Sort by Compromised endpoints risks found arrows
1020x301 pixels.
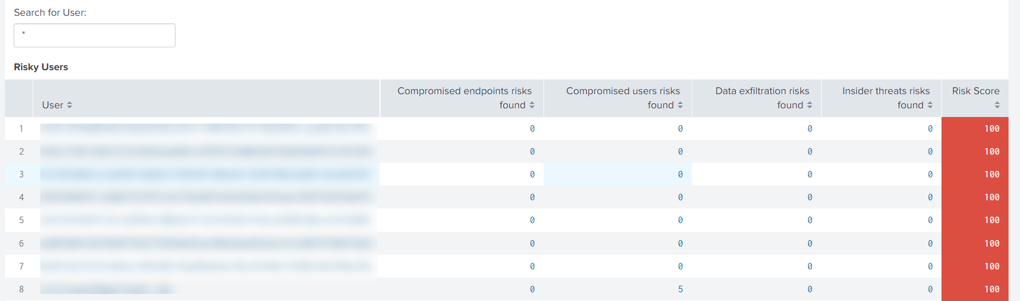[532, 105]
